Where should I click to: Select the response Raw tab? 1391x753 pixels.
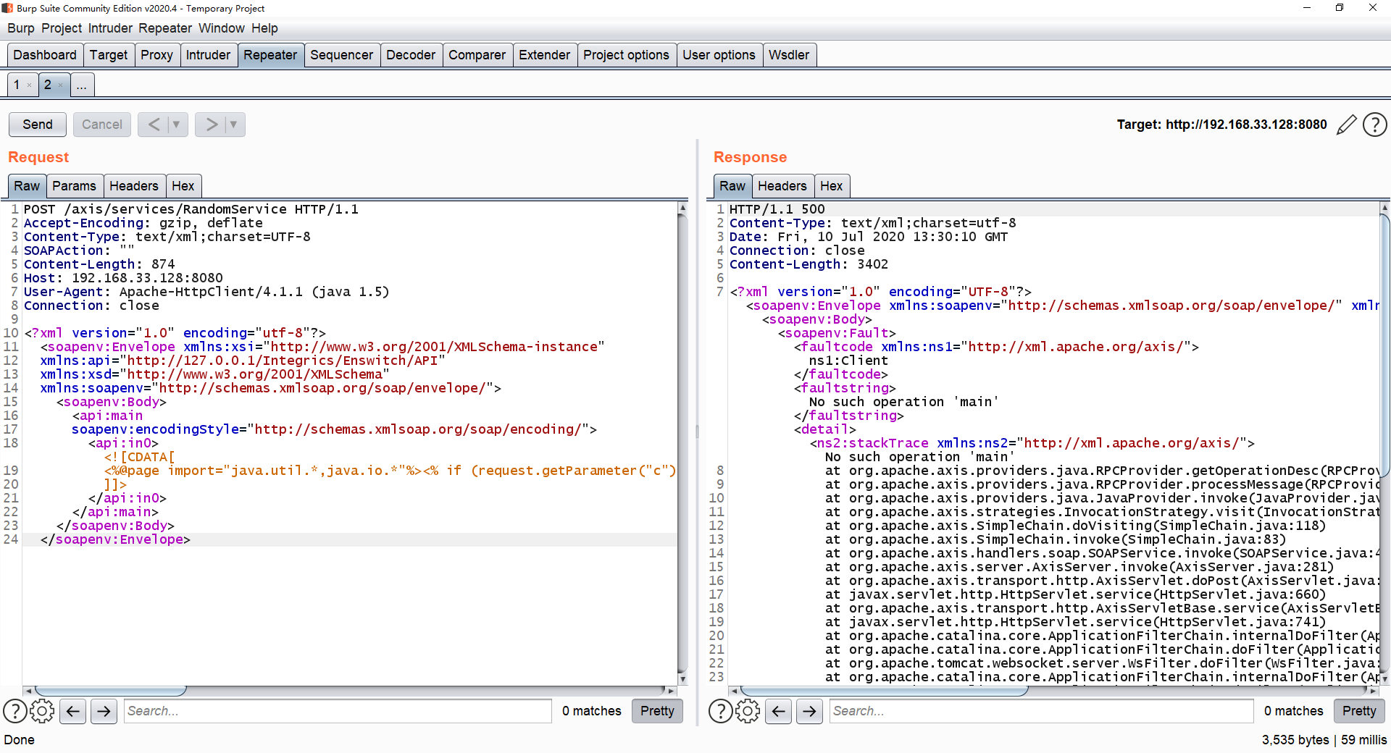coord(732,186)
